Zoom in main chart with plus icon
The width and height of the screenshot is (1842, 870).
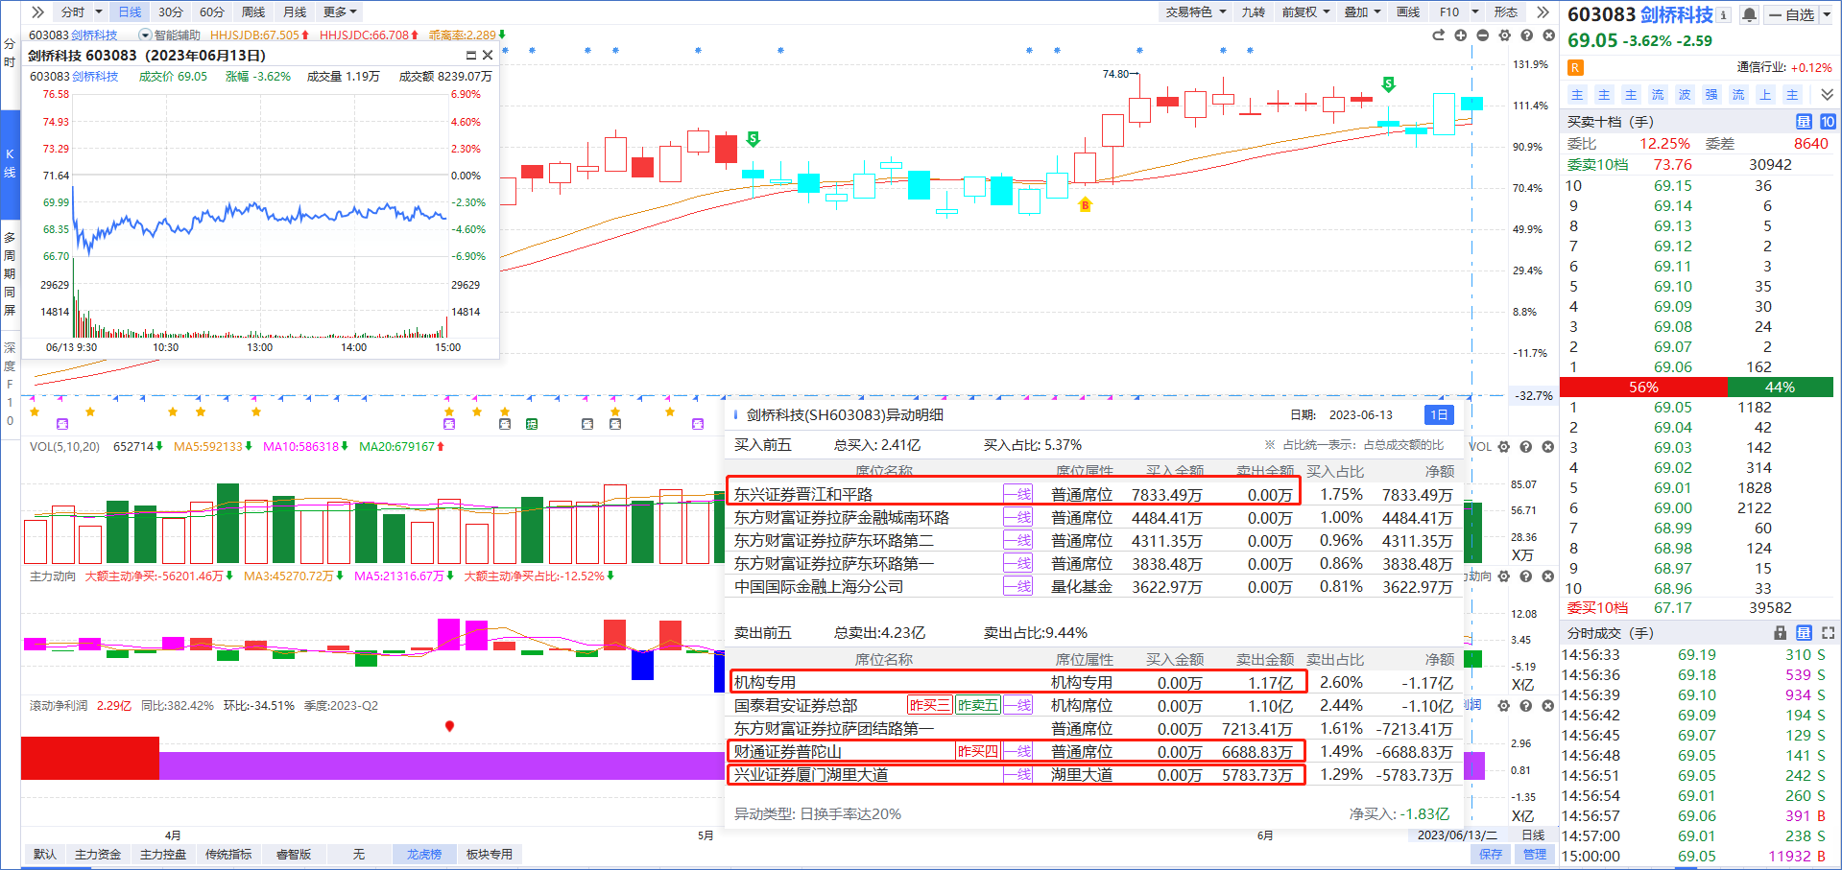click(x=1460, y=35)
